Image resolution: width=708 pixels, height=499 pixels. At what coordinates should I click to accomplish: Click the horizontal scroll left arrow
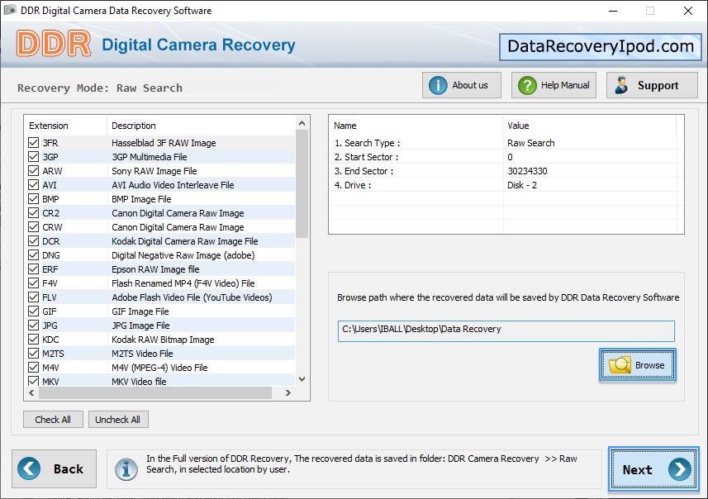tap(31, 393)
